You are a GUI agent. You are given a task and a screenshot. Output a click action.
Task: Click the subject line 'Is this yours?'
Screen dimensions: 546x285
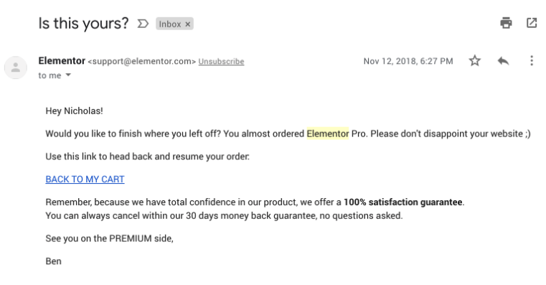[83, 24]
